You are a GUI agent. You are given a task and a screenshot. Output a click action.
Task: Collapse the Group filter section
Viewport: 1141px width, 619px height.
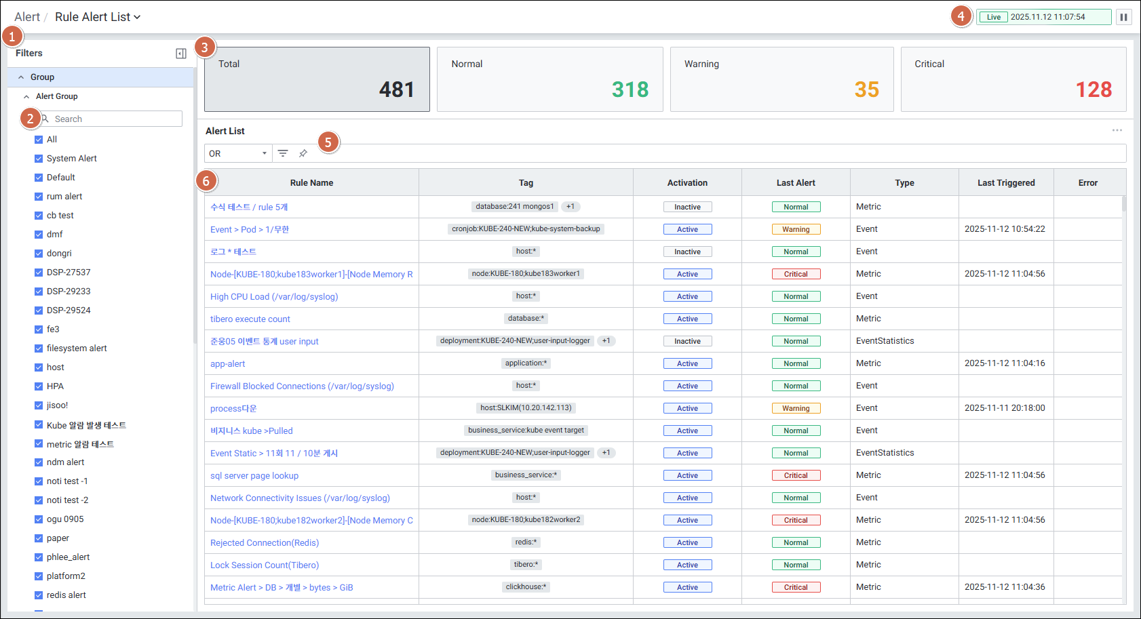[x=21, y=77]
